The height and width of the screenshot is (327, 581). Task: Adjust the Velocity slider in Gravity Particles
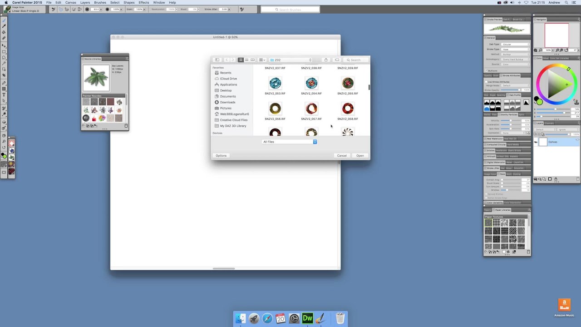[511, 120]
